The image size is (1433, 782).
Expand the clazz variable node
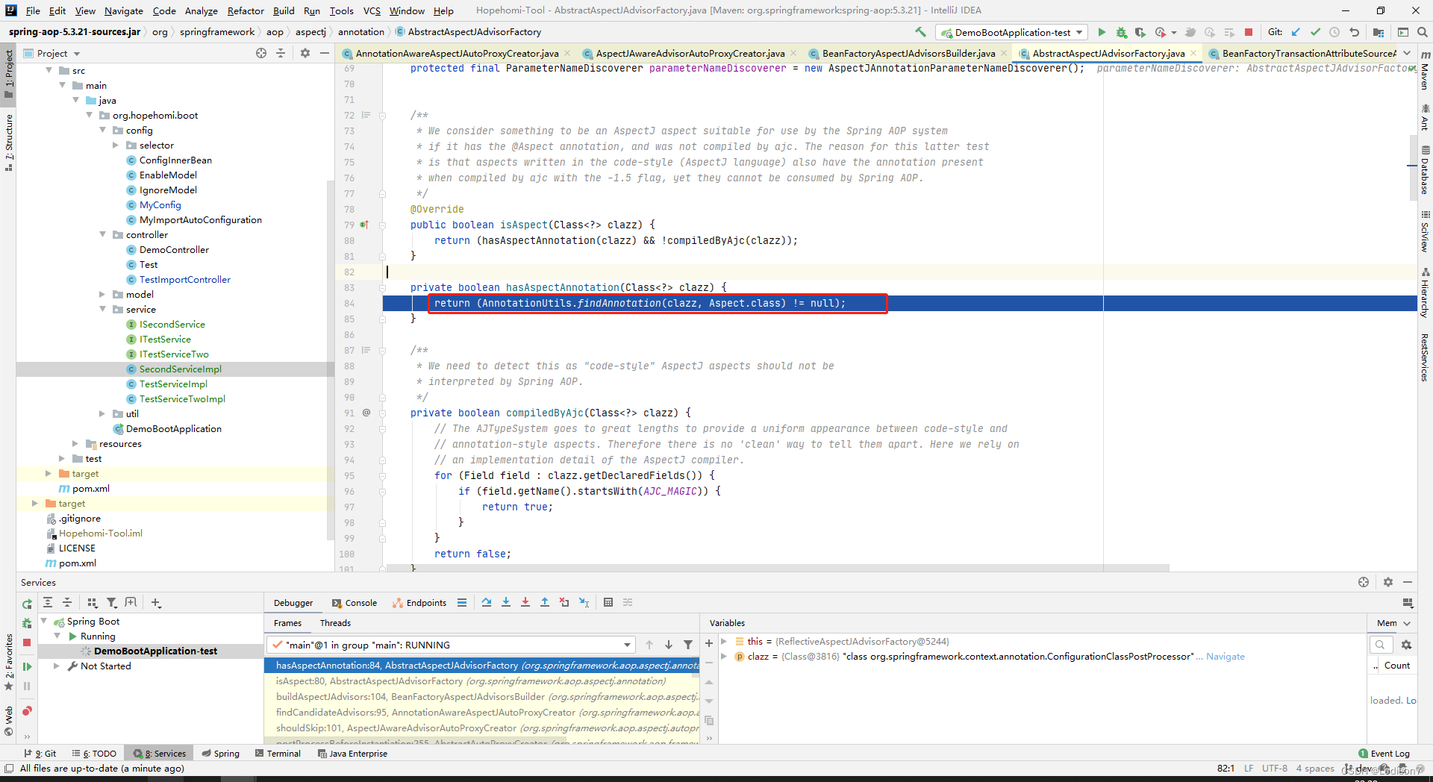(724, 656)
